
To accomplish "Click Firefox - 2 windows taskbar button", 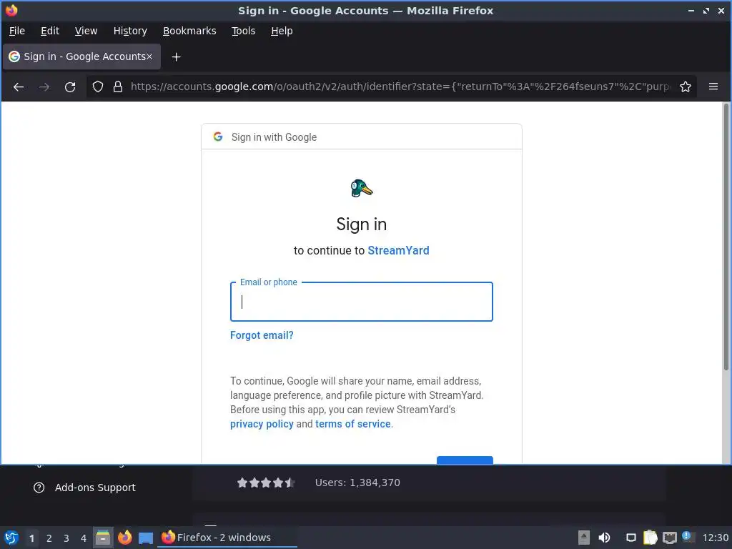I will pyautogui.click(x=227, y=538).
